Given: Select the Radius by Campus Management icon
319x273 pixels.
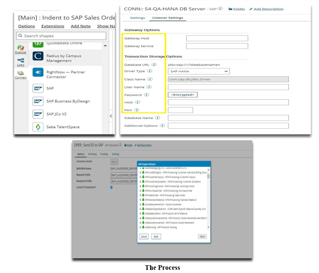Looking at the screenshot, I should tap(38, 56).
